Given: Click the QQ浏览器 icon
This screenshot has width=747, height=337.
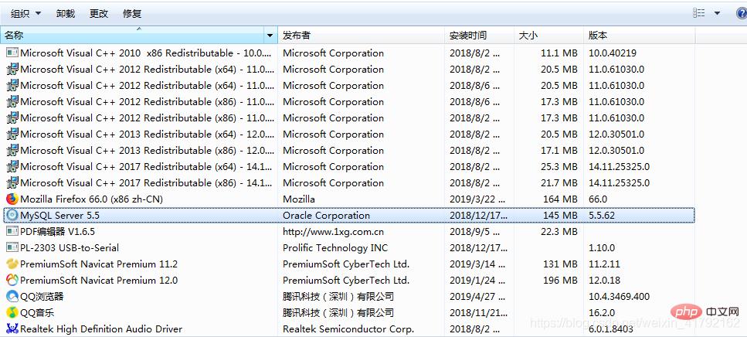Looking at the screenshot, I should [x=12, y=297].
